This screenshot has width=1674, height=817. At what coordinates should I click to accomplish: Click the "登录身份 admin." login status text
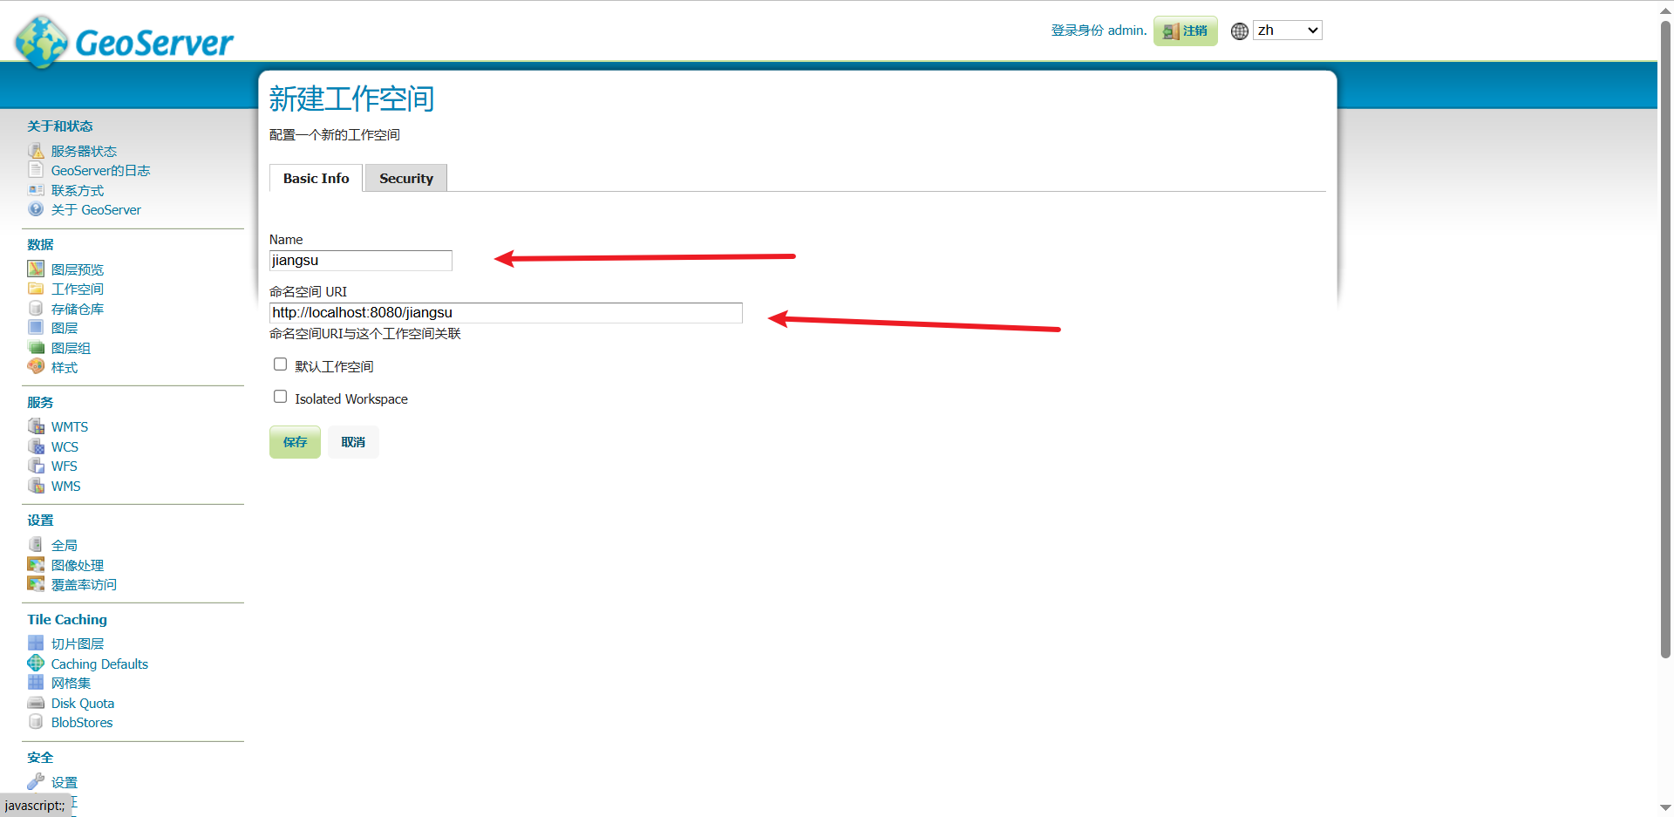(x=1099, y=31)
